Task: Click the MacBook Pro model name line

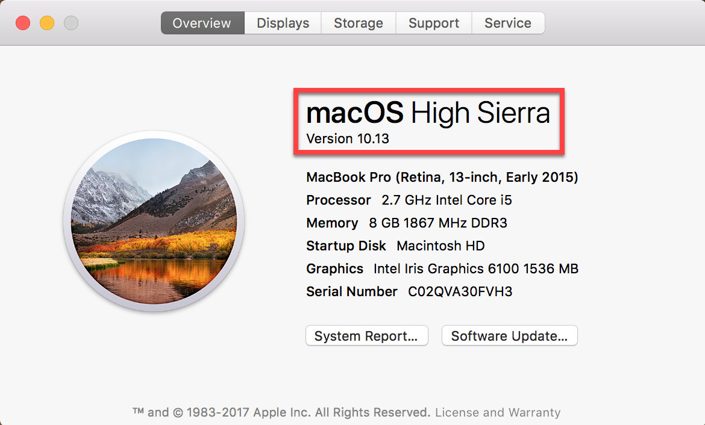Action: pos(442,177)
